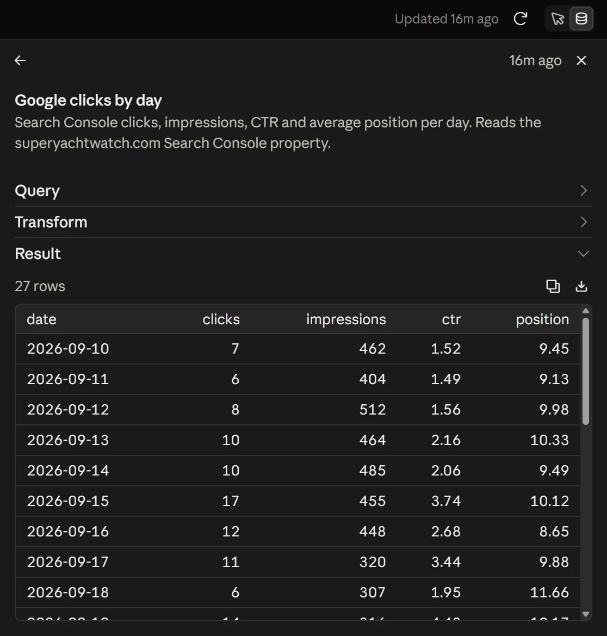Collapse the Result section
This screenshot has width=607, height=636.
[x=303, y=254]
